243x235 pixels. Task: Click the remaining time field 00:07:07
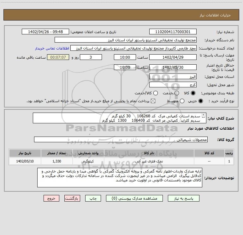[x=58, y=57]
